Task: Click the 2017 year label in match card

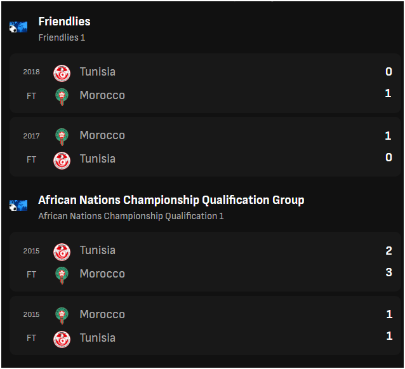Action: coord(31,136)
